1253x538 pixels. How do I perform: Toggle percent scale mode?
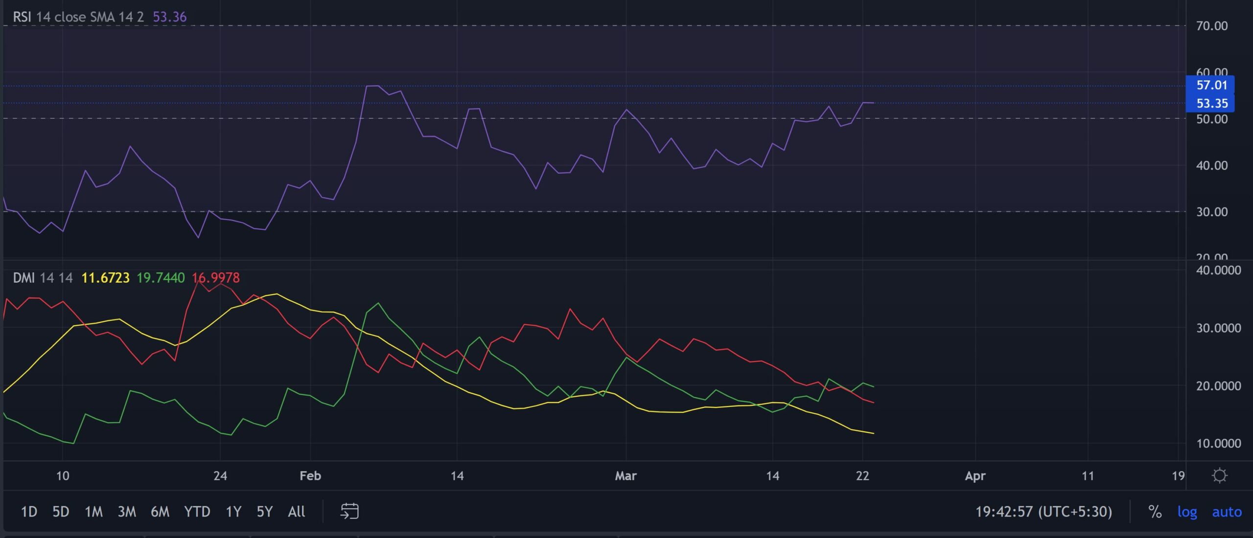pos(1155,512)
